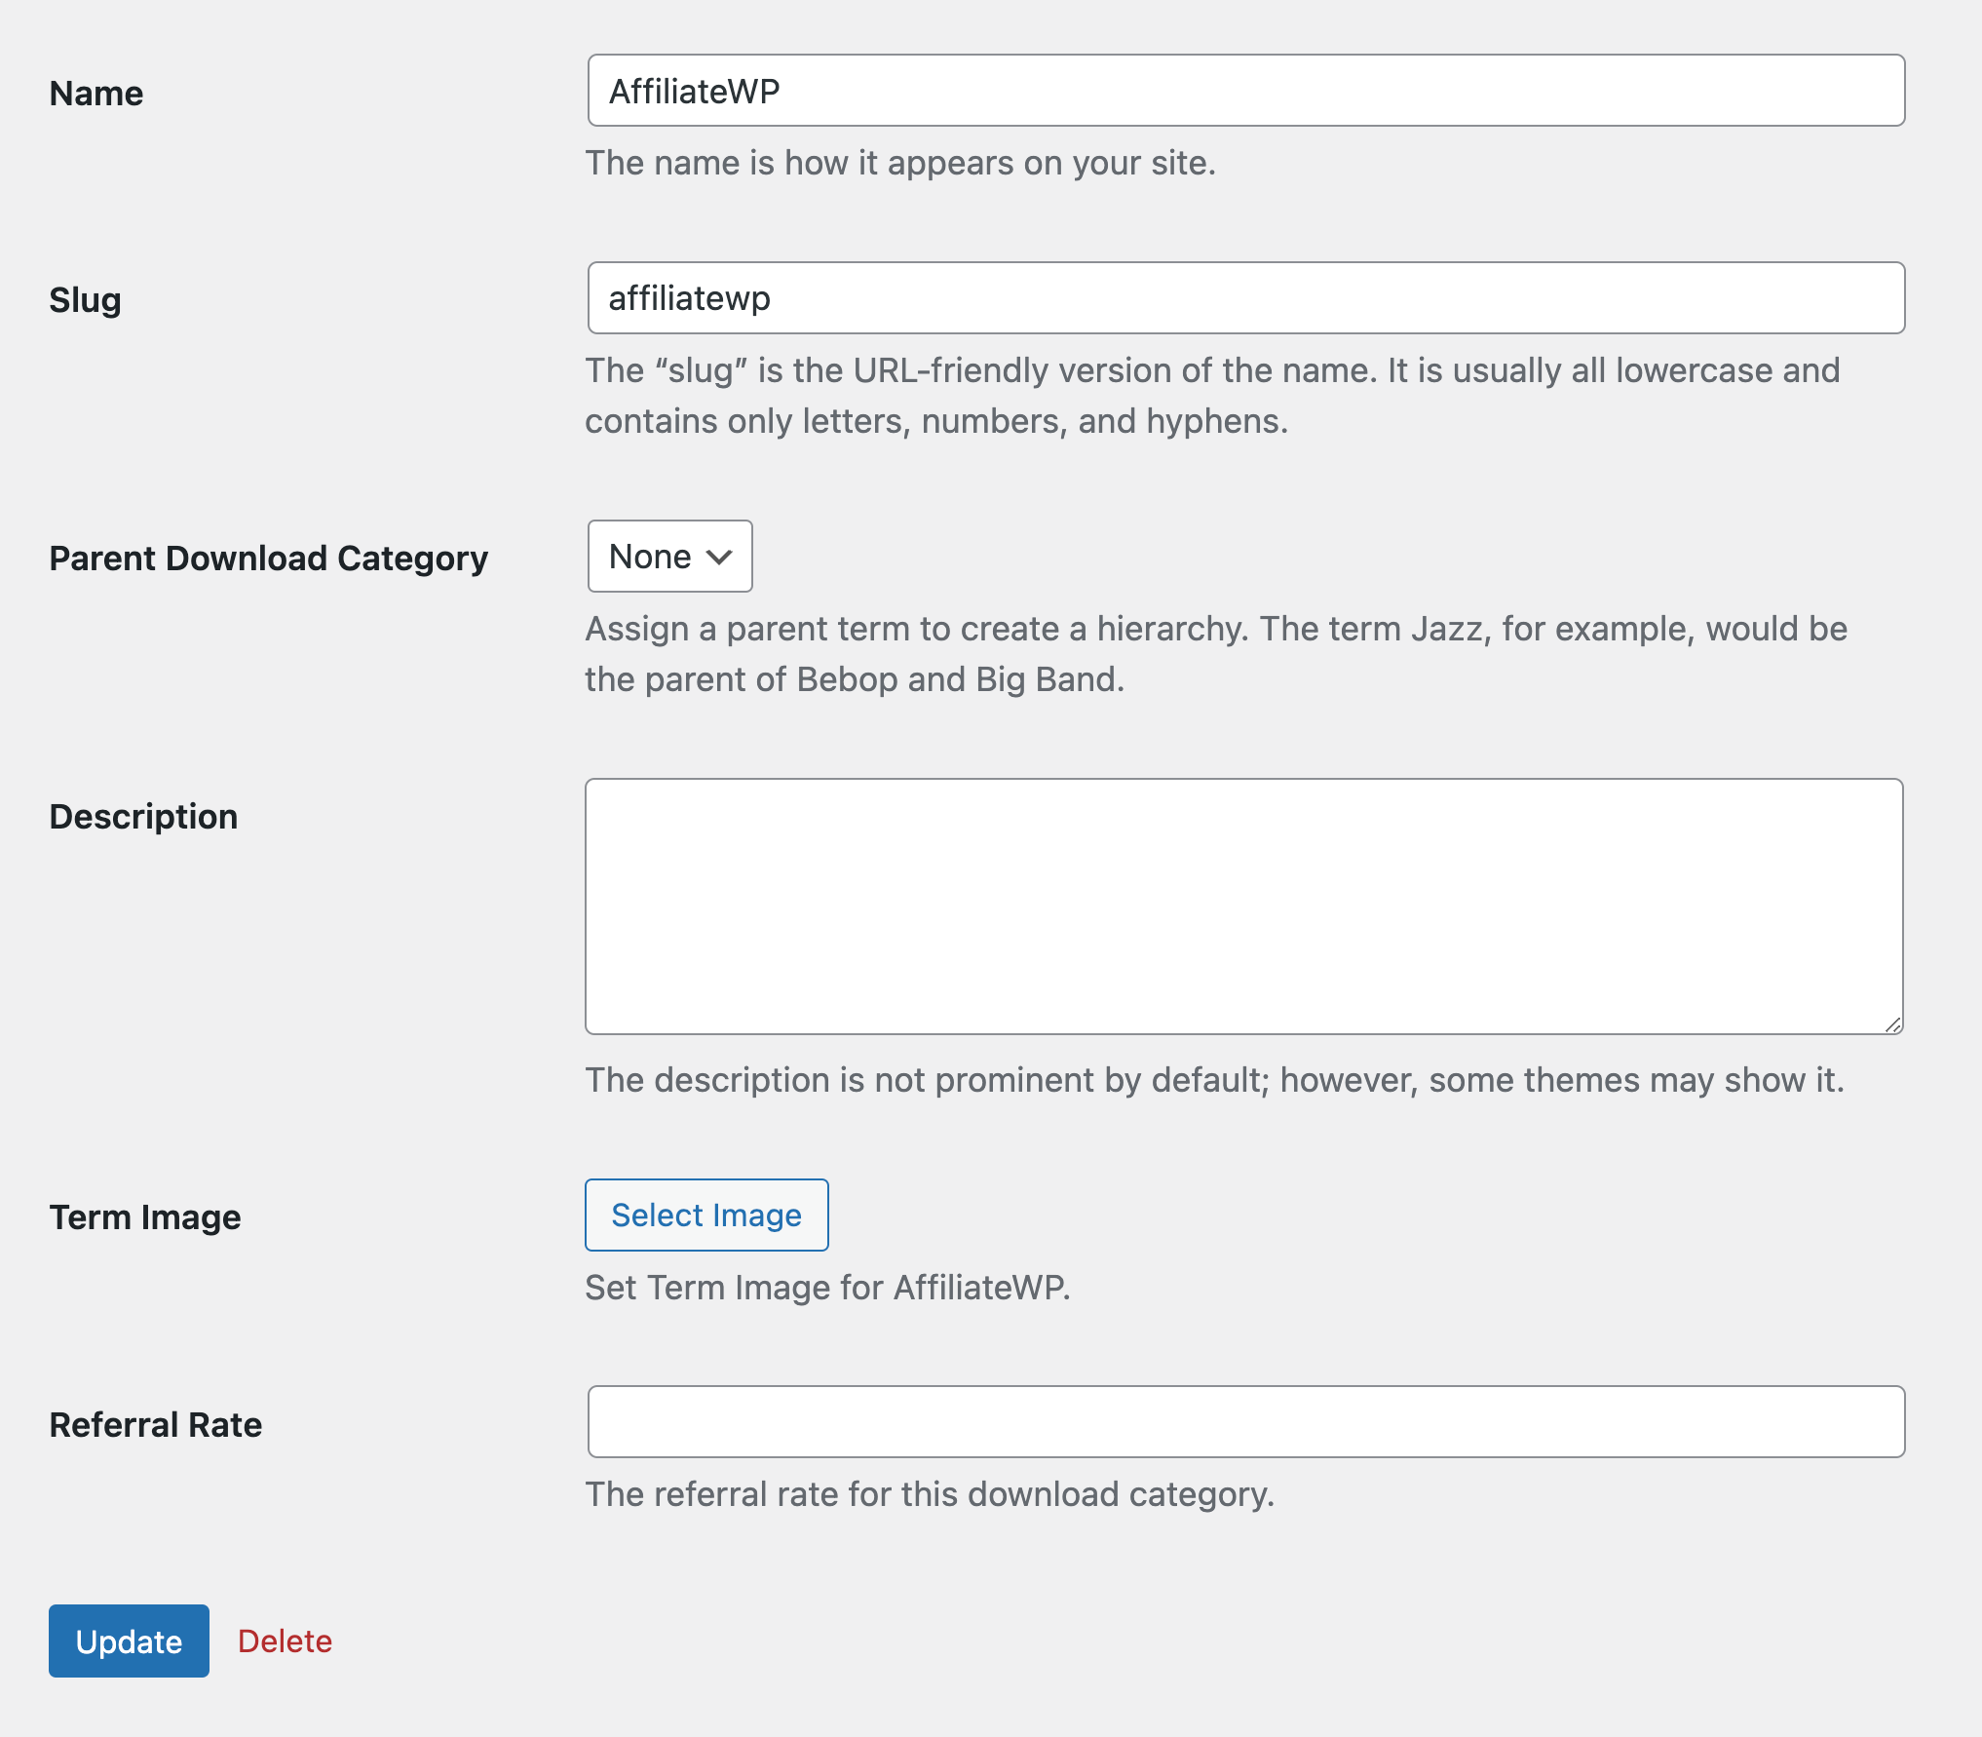Image resolution: width=1982 pixels, height=1737 pixels.
Task: Click inside the Description text area
Action: pyautogui.click(x=1243, y=907)
